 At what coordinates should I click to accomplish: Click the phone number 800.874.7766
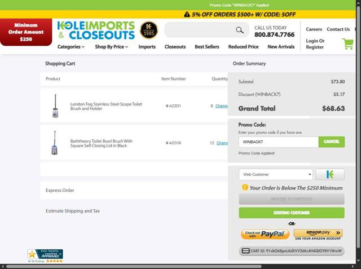275,34
